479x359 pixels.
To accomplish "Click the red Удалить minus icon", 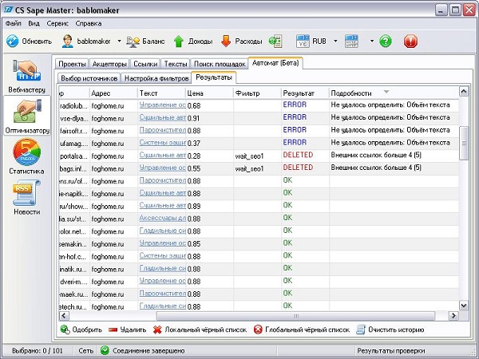I will [113, 330].
